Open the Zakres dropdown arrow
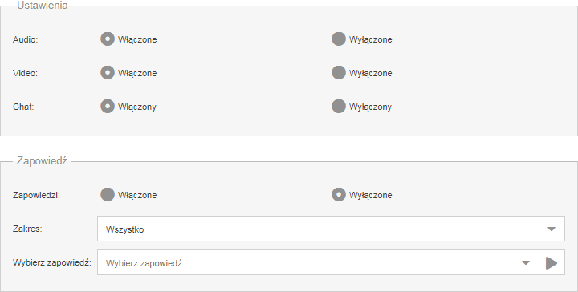 click(x=552, y=229)
